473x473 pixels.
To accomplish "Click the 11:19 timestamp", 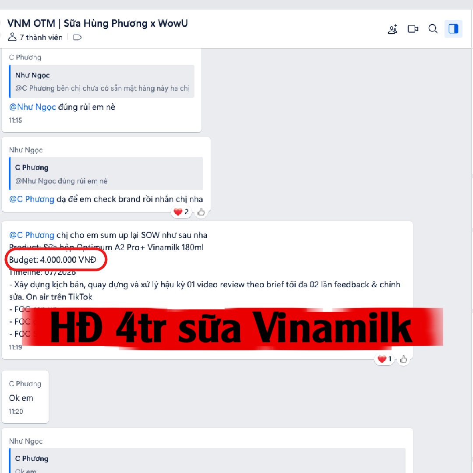I will click(15, 347).
